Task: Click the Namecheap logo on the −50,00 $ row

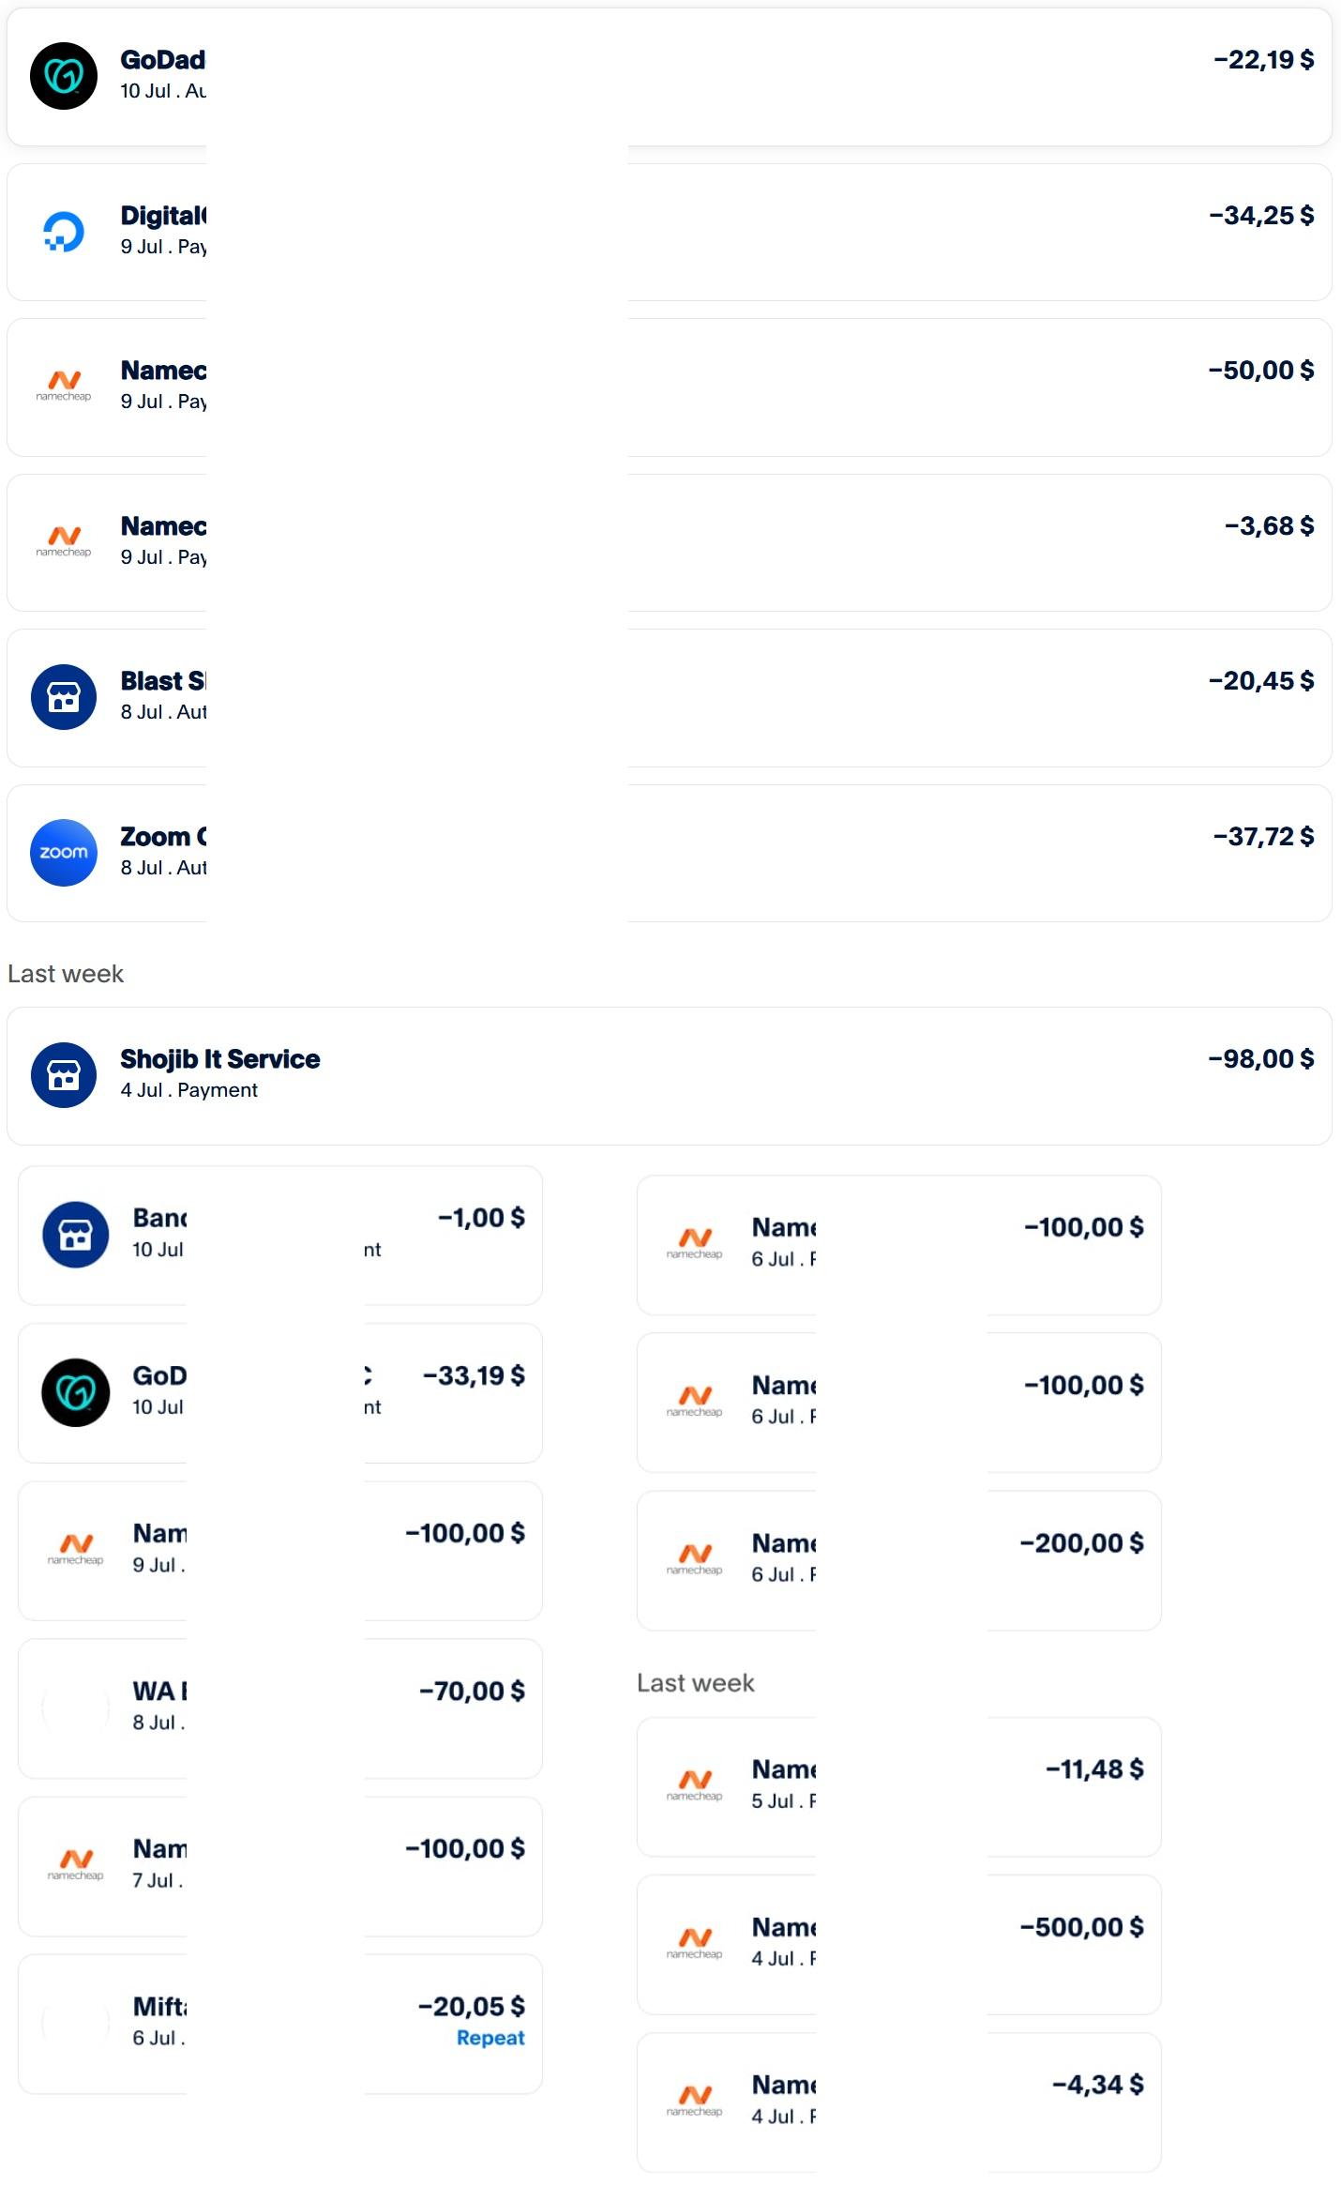Action: [x=64, y=387]
